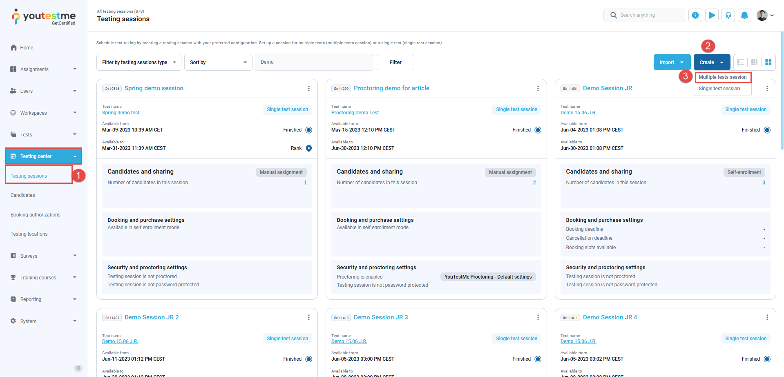This screenshot has width=784, height=377.
Task: Expand the Sort by dropdown
Action: (x=218, y=62)
